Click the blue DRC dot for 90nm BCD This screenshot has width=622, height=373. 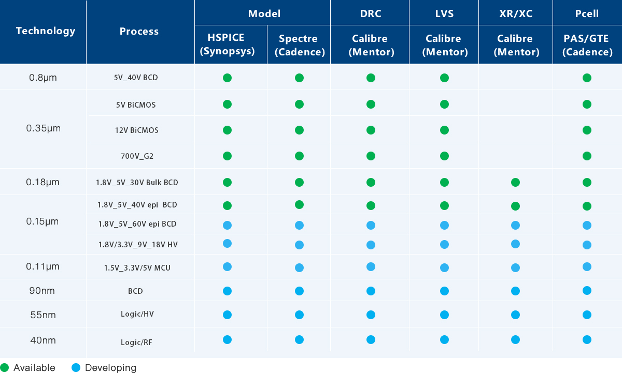371,291
